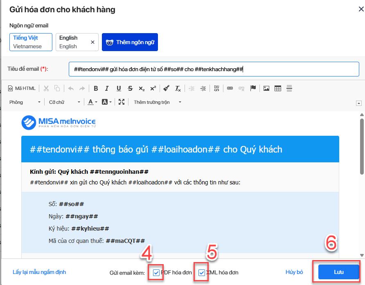365x285 pixels.
Task: Apply strikethrough formatting
Action: 130,88
